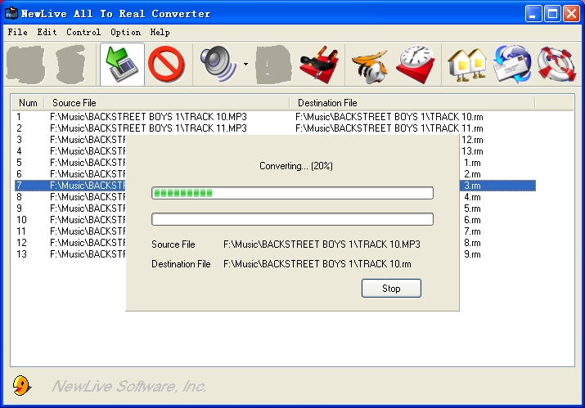Click the envelope email icon
The width and height of the screenshot is (585, 408).
click(x=512, y=65)
